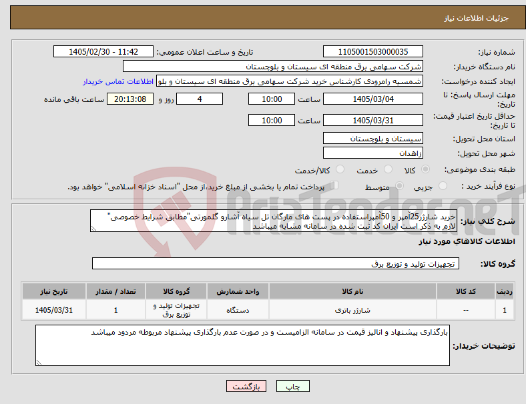Click the کد کالا column header

[x=466, y=291]
